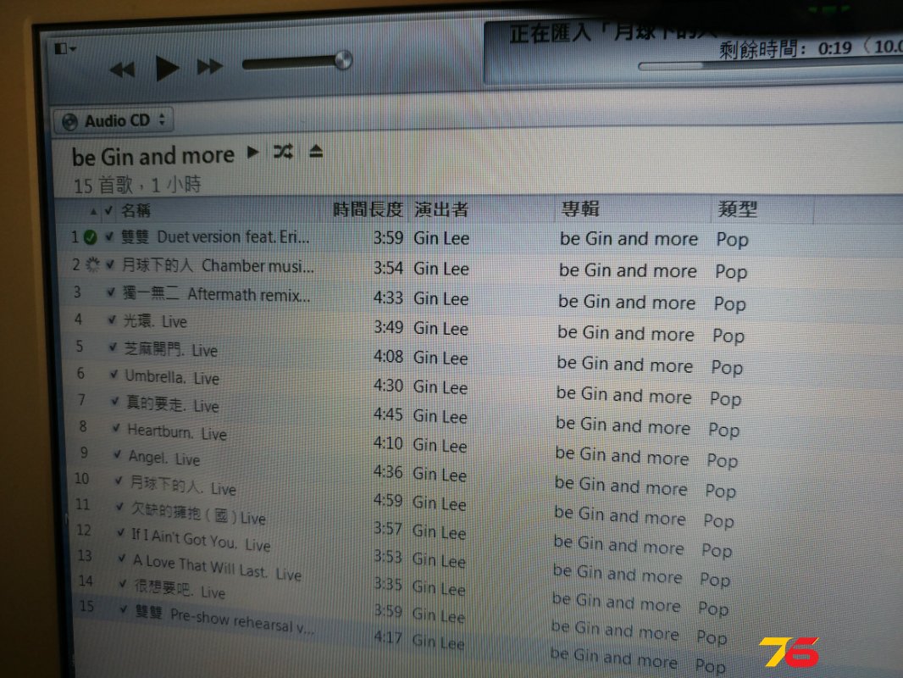Click the green imported checkmark on track 1
903x678 pixels.
tap(90, 236)
